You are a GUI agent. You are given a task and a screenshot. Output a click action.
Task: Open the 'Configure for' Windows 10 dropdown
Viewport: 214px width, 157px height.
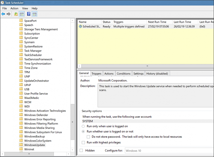pyautogui.click(x=169, y=151)
